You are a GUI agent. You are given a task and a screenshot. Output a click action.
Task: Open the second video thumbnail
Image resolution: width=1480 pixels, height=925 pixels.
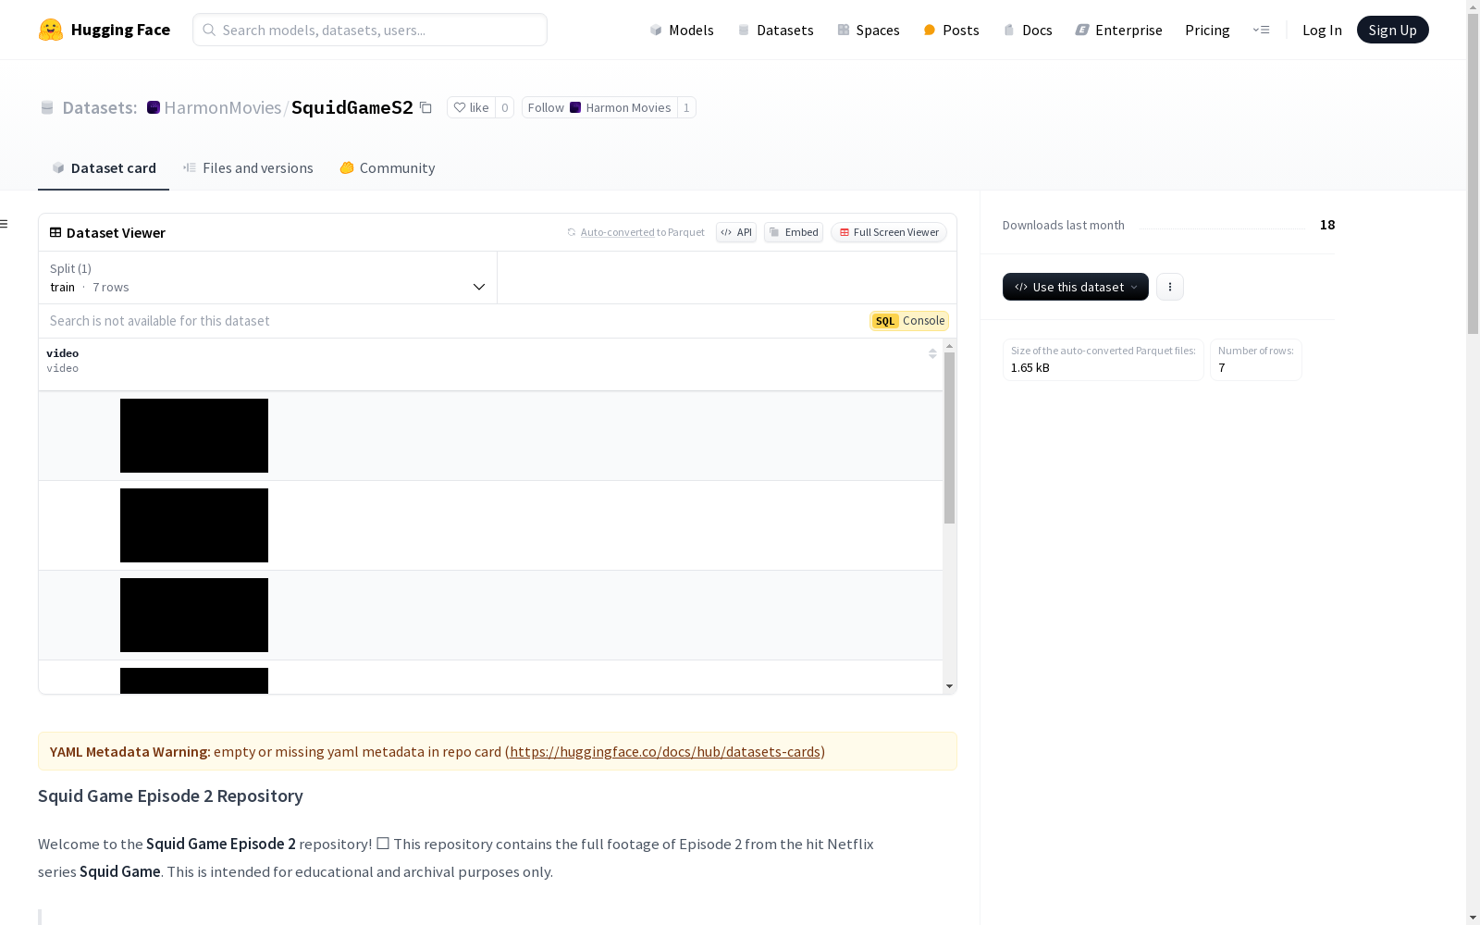(194, 525)
